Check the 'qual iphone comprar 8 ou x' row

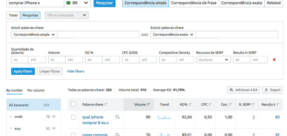(x=74, y=117)
